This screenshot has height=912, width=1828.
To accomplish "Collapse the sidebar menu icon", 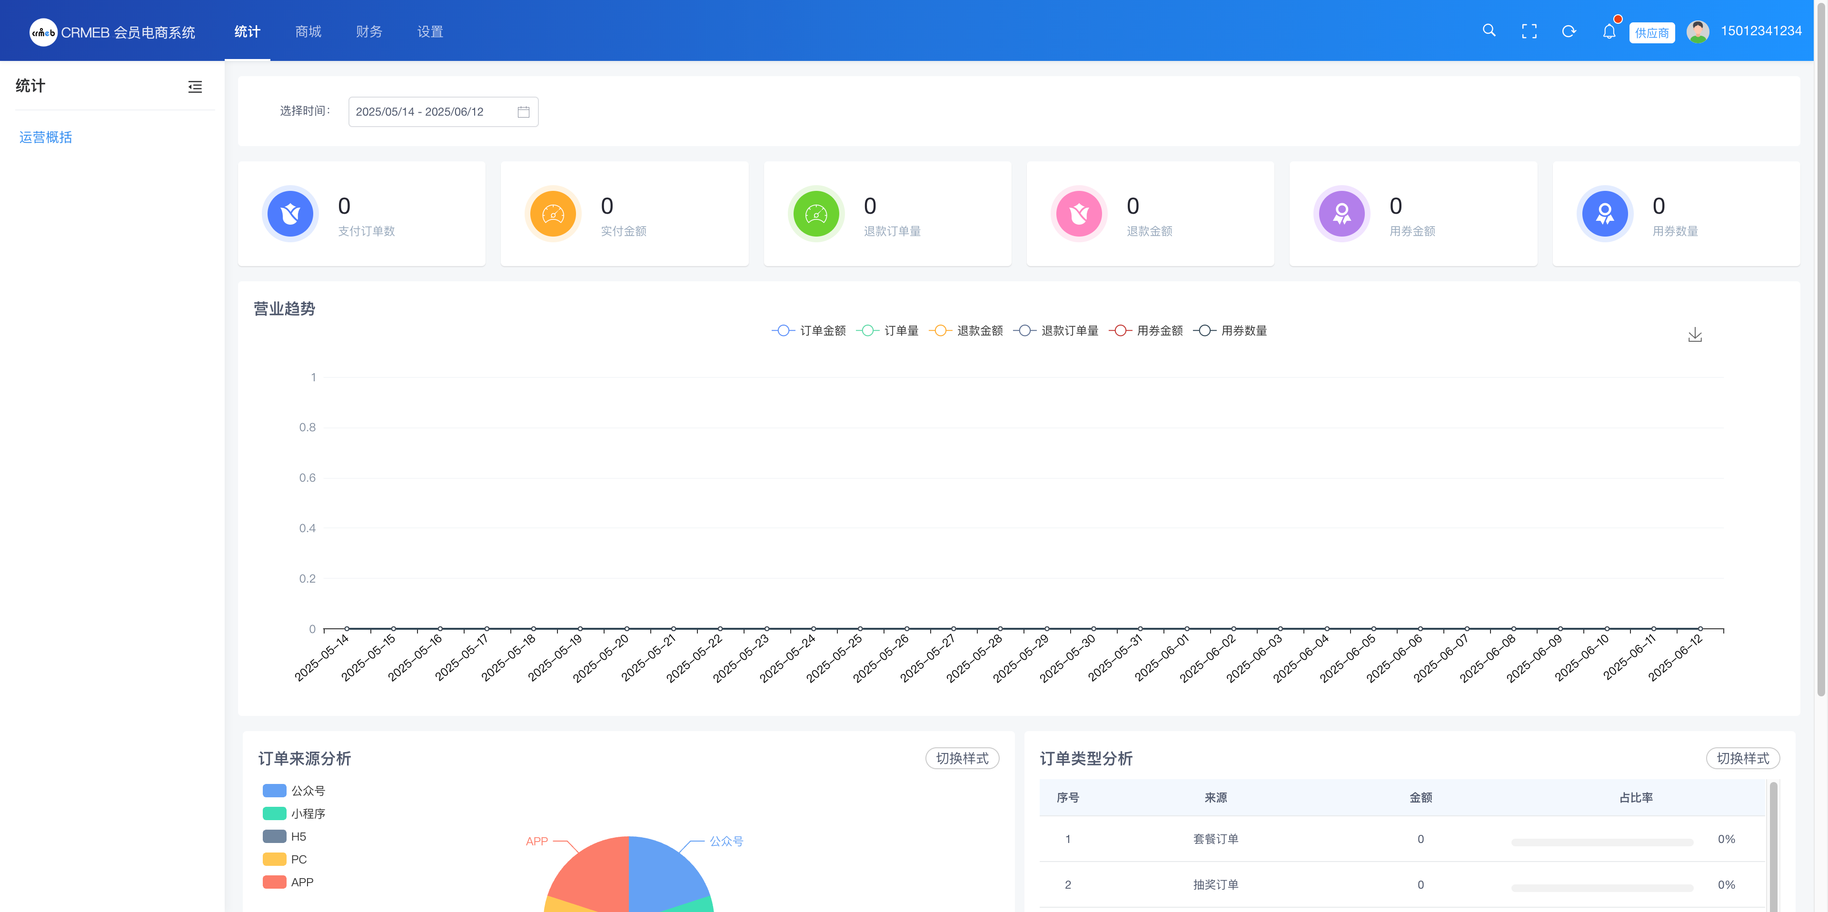I will coord(194,87).
